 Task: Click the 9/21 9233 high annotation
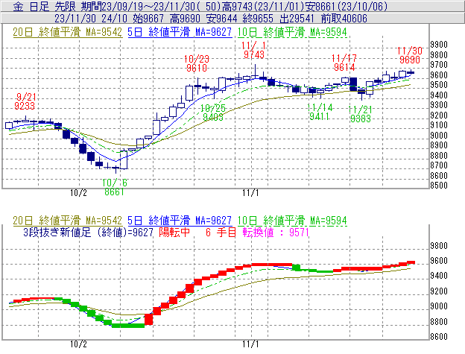(25, 101)
